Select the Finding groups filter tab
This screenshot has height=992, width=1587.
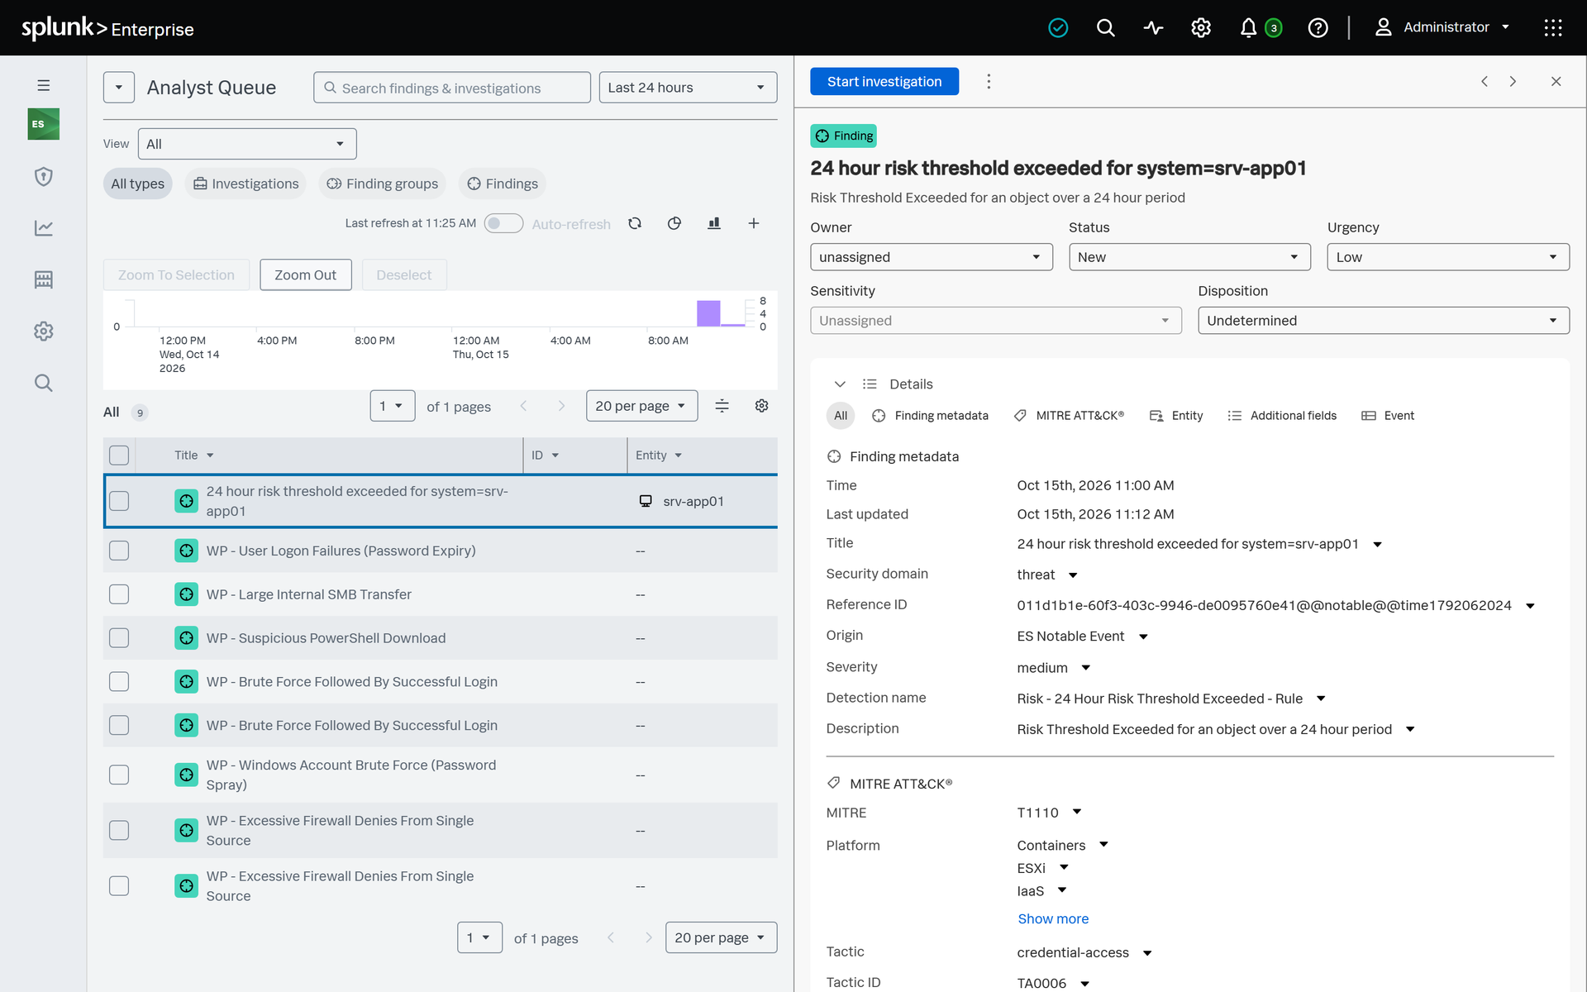pyautogui.click(x=383, y=184)
